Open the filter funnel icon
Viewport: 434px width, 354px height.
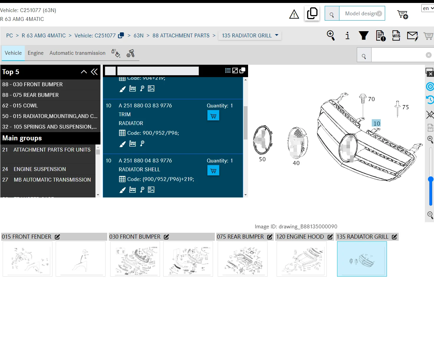(x=364, y=36)
